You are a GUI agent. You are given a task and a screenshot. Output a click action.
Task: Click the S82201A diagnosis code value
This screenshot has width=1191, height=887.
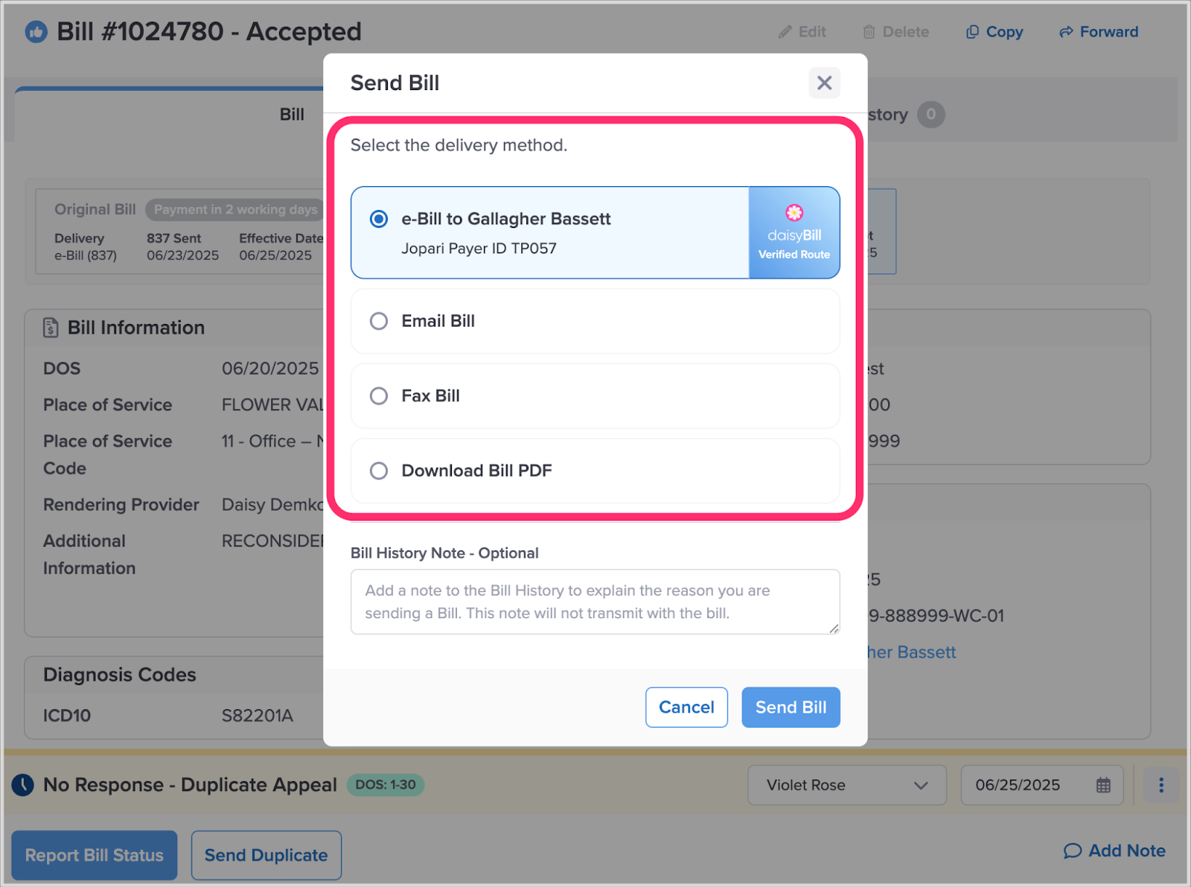click(x=258, y=716)
